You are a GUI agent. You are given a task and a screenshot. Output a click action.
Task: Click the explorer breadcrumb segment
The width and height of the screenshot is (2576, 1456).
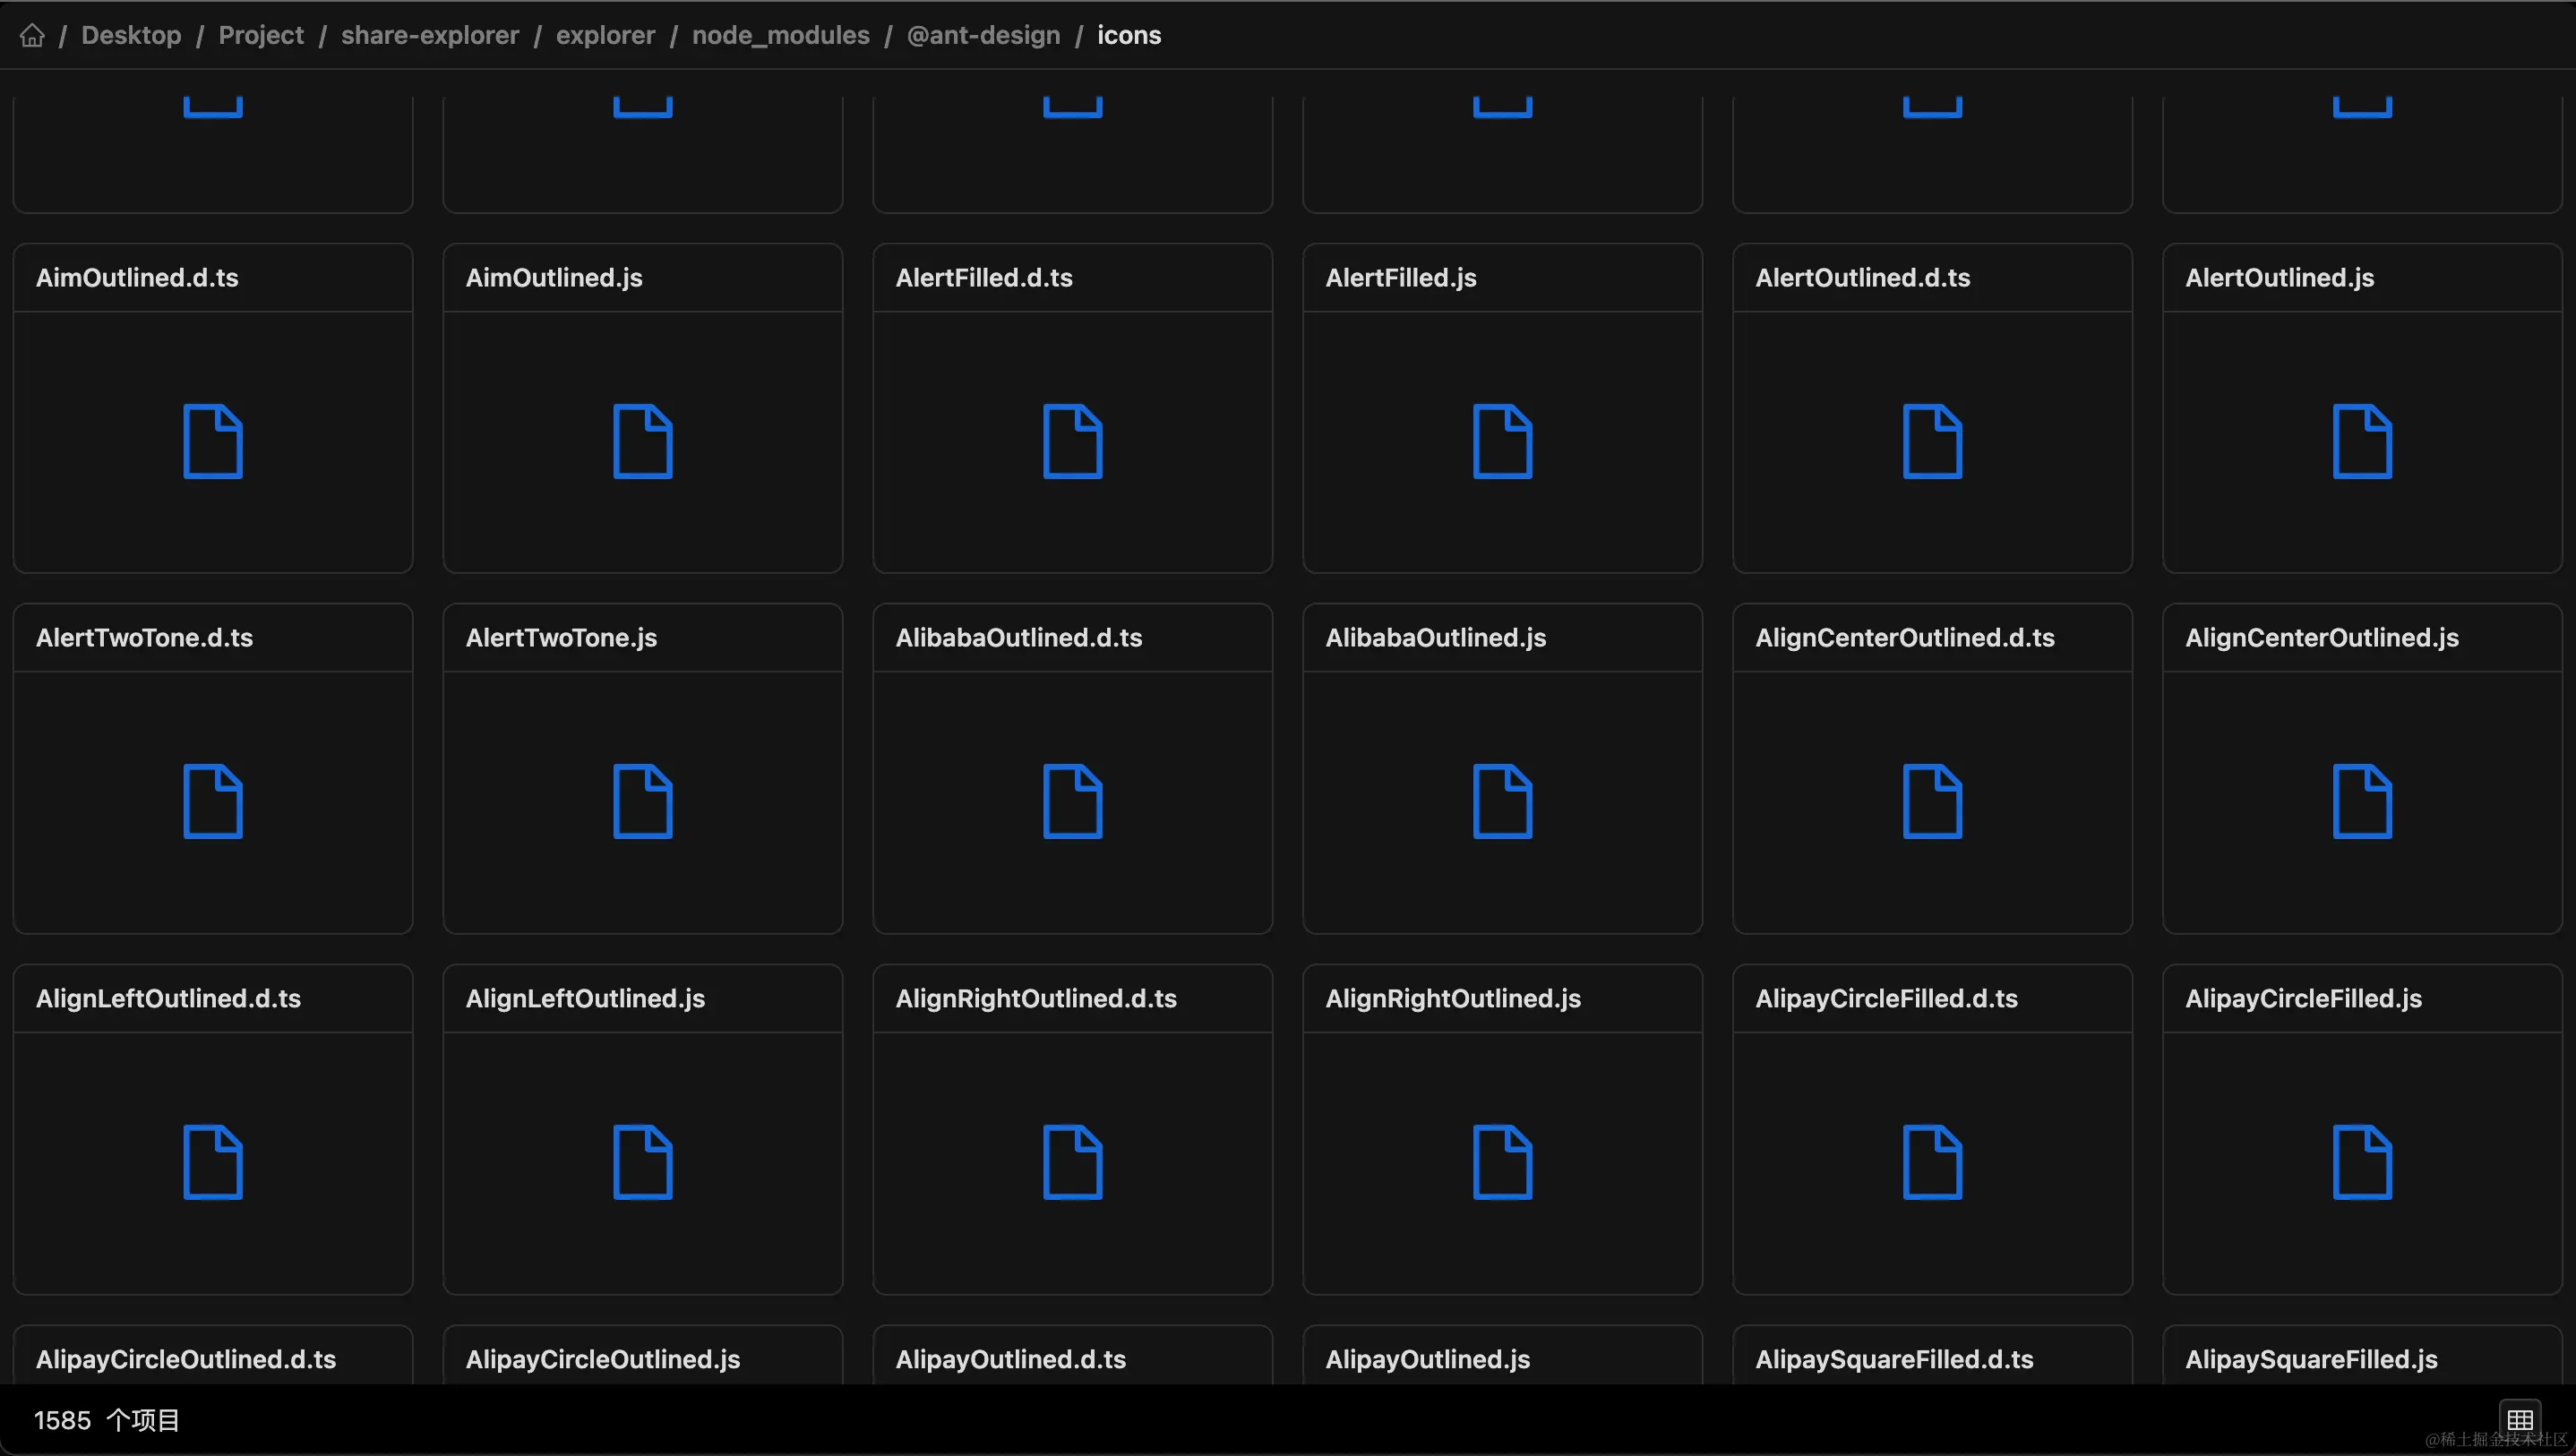pyautogui.click(x=605, y=35)
